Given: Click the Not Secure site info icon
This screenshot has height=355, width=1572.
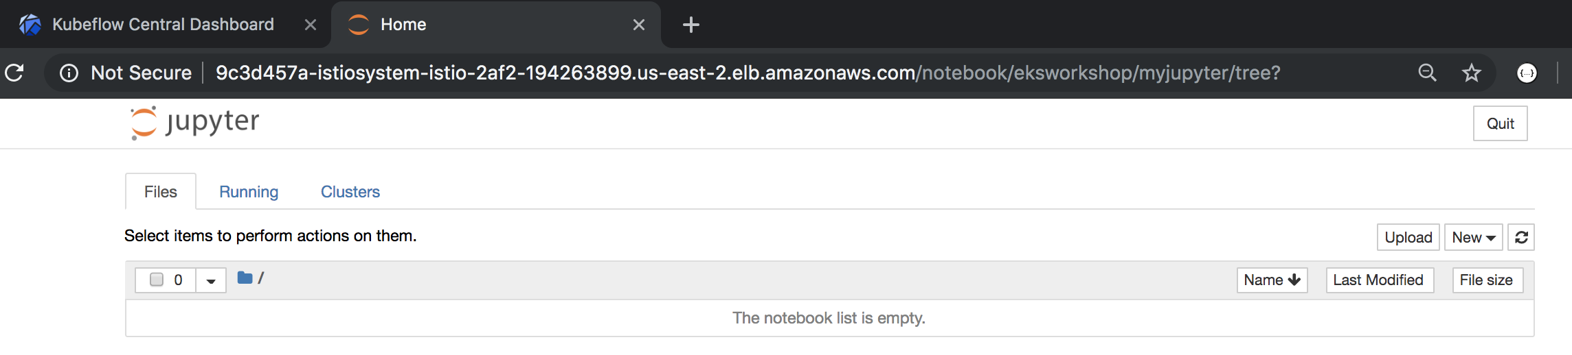Looking at the screenshot, I should [69, 73].
